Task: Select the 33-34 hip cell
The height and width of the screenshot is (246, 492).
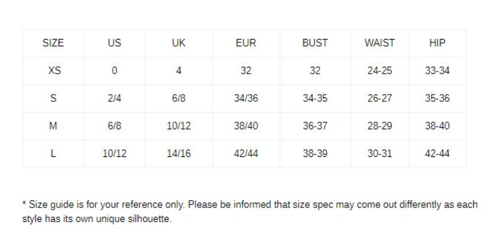Action: pos(437,70)
